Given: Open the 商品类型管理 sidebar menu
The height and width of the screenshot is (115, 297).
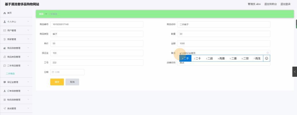Looking at the screenshot, I should pos(16,57).
